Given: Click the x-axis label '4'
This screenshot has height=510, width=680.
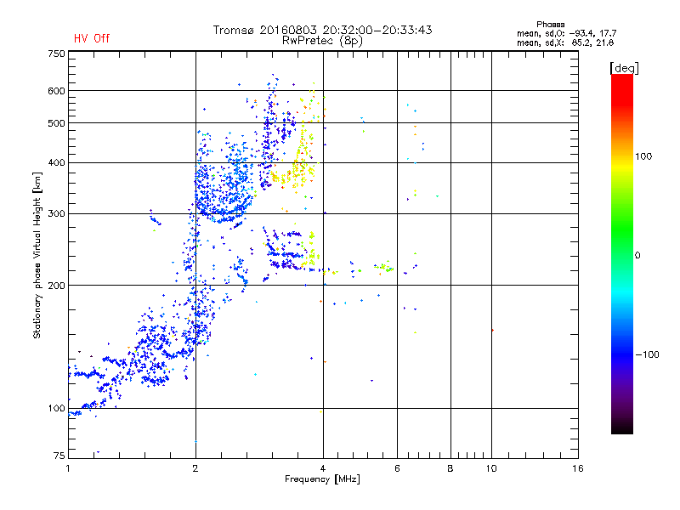Looking at the screenshot, I should [x=323, y=468].
